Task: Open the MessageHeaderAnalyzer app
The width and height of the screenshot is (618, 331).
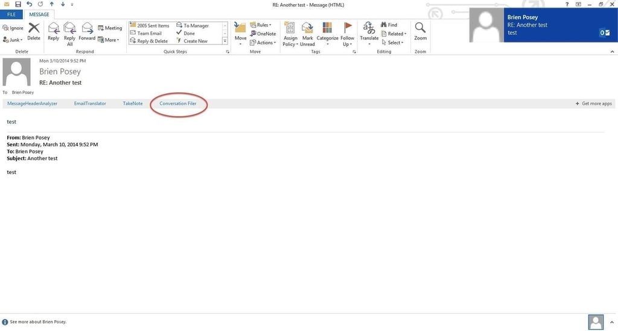Action: pos(33,104)
